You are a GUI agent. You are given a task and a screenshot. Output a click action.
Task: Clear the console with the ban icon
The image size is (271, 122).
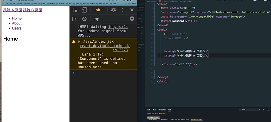pos(84,19)
